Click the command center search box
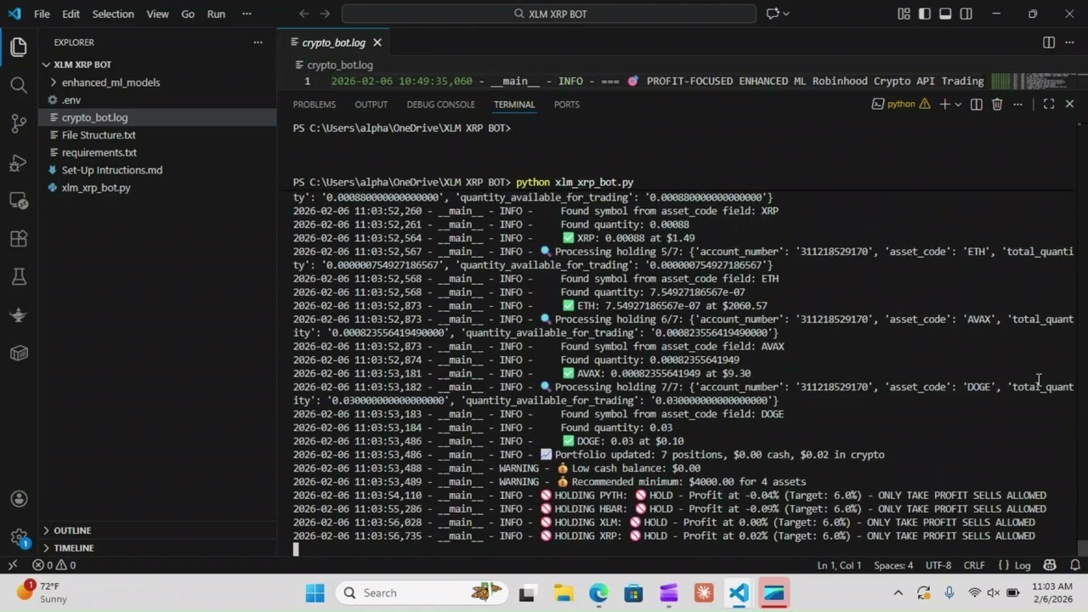Image resolution: width=1088 pixels, height=612 pixels. click(x=549, y=14)
